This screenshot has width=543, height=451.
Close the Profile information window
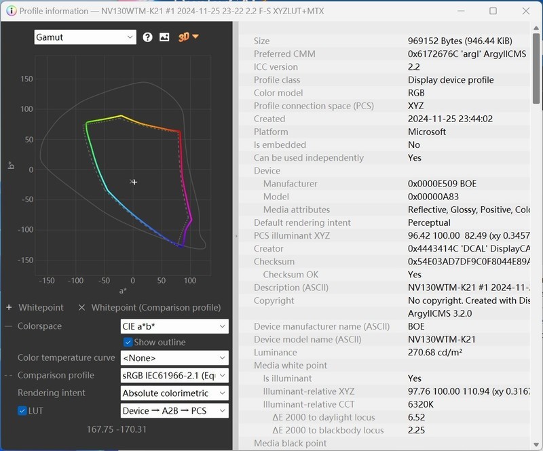pyautogui.click(x=525, y=11)
